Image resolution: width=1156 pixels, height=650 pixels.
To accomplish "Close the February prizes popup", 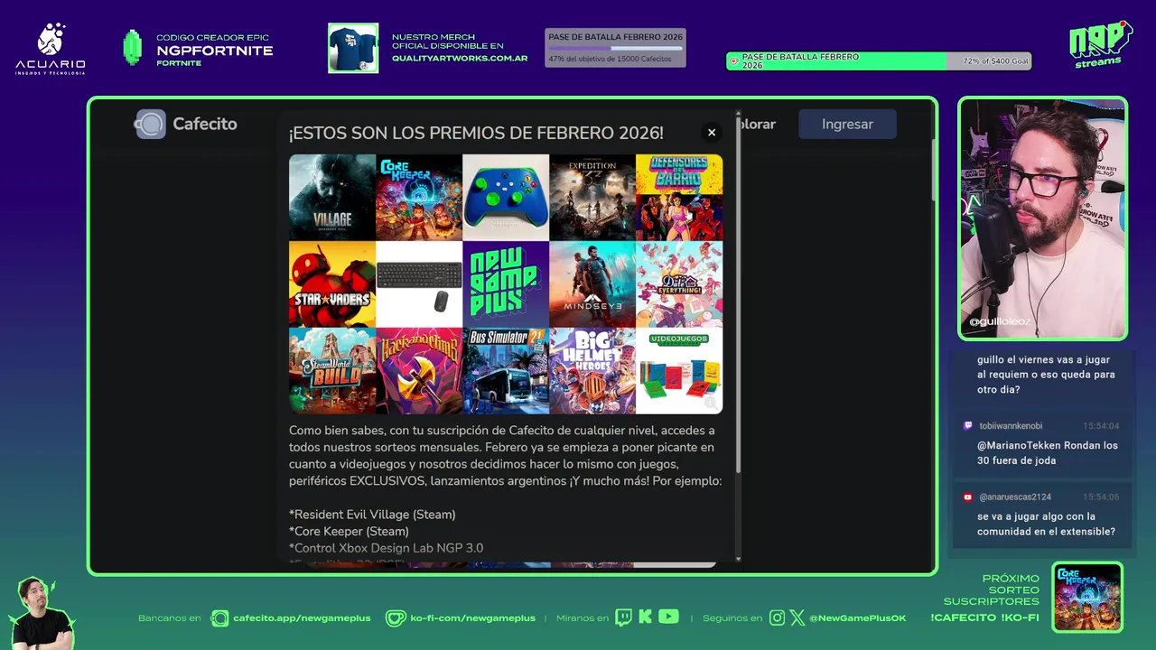I will 712,133.
